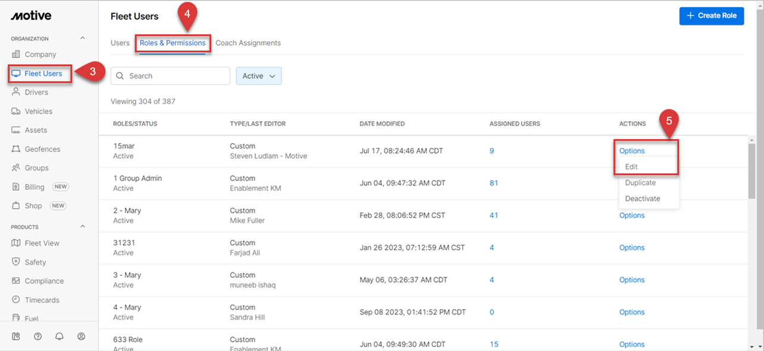
Task: Open the Fleet View map icon
Action: (x=16, y=243)
